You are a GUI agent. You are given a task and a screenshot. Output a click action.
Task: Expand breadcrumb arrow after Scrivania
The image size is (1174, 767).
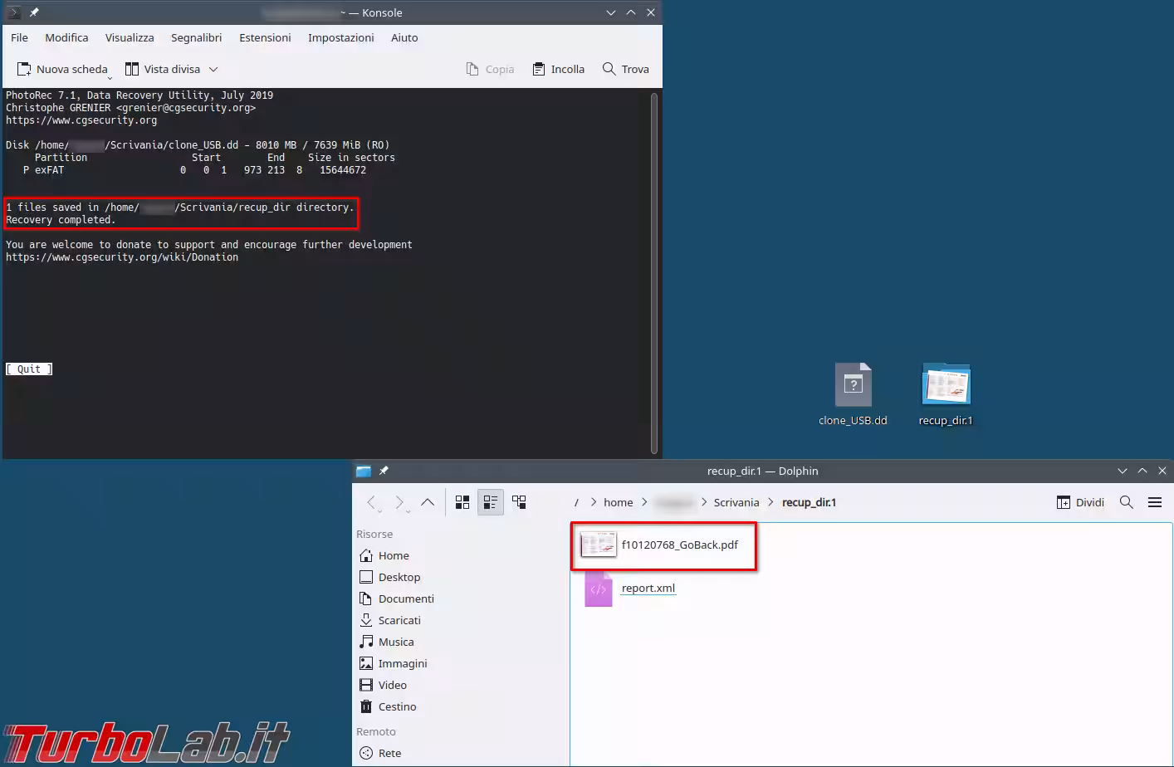[770, 502]
